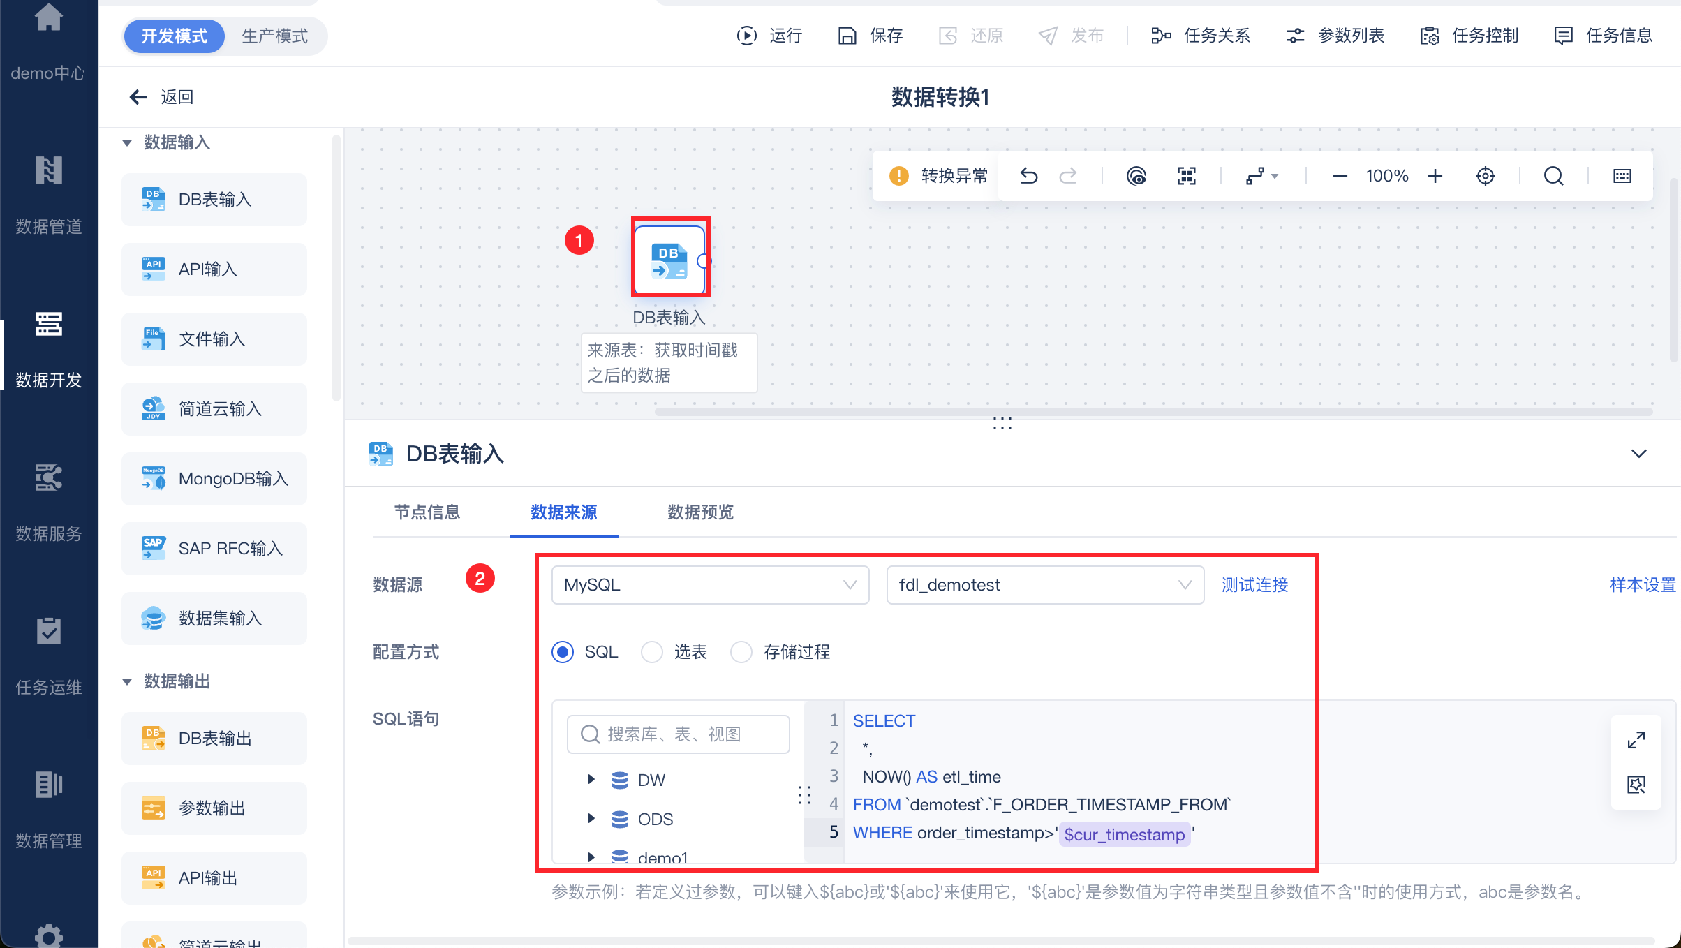
Task: Switch to the 节点信息 tab
Action: point(427,512)
